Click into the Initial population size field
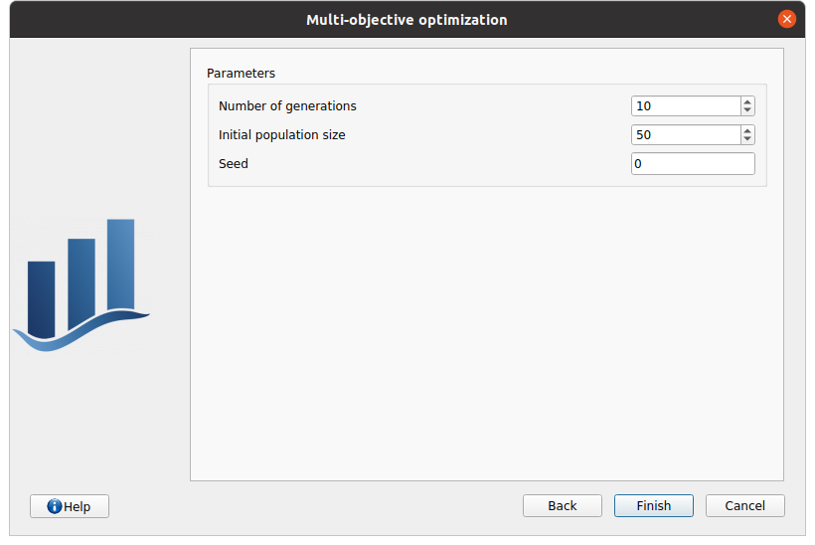Screen dimensions: 815x545 (x=686, y=135)
